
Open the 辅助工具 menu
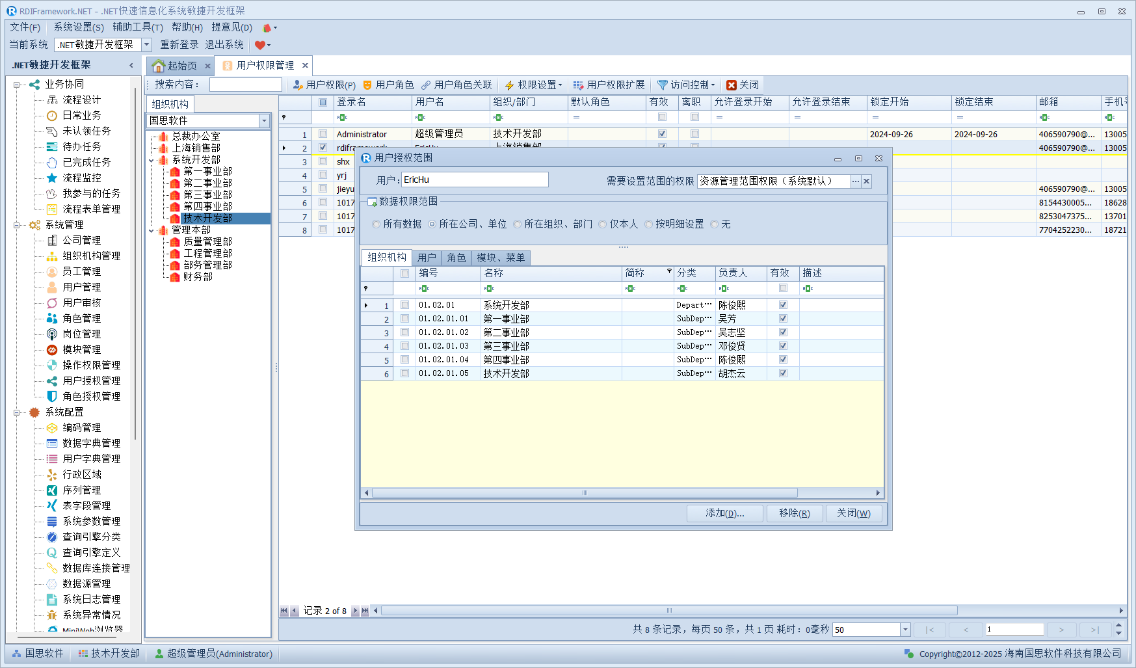click(x=137, y=27)
